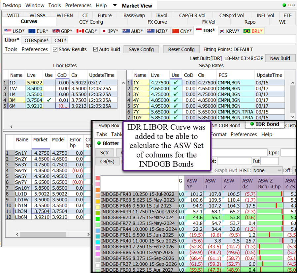Open the Swap Box tab

(x=109, y=126)
